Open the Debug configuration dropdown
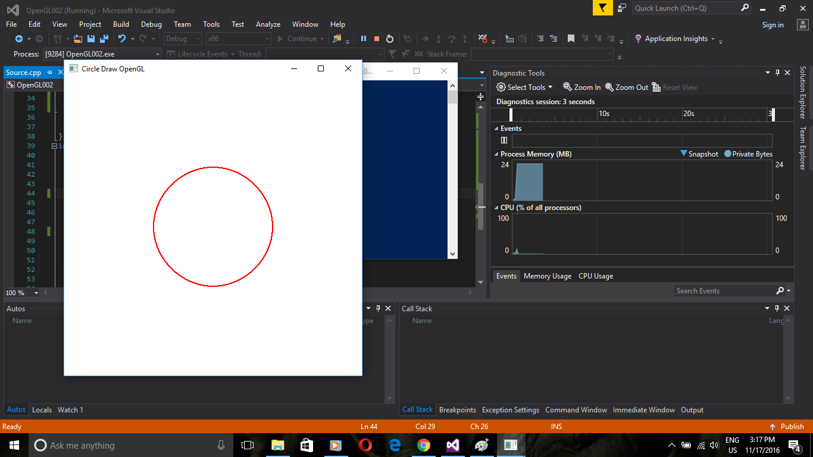Image resolution: width=813 pixels, height=457 pixels. pyautogui.click(x=183, y=39)
